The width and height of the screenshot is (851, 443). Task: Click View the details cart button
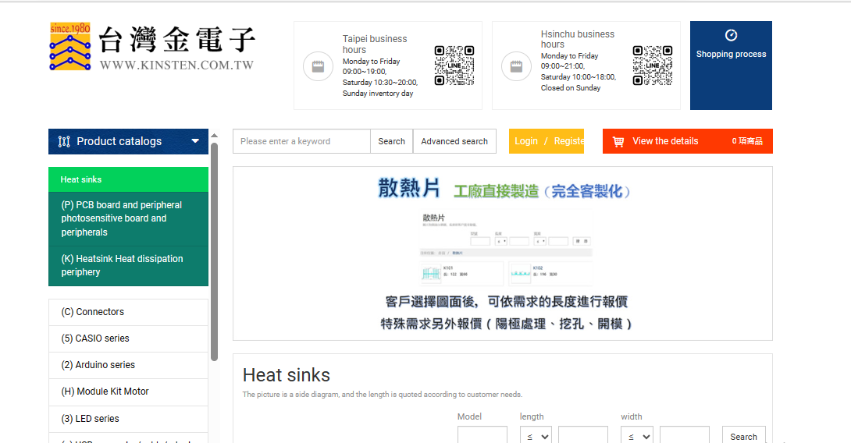pos(688,141)
